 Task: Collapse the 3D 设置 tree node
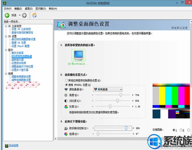[6, 36]
